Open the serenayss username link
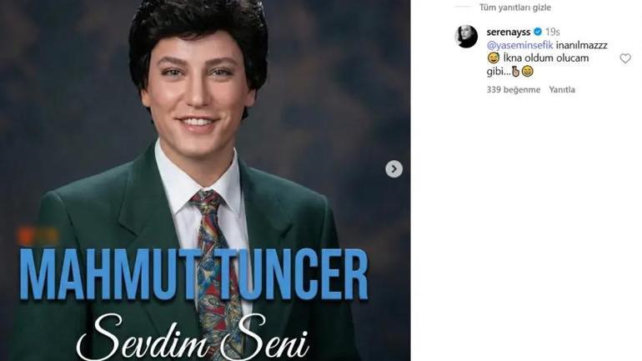The image size is (642, 361). (x=509, y=31)
